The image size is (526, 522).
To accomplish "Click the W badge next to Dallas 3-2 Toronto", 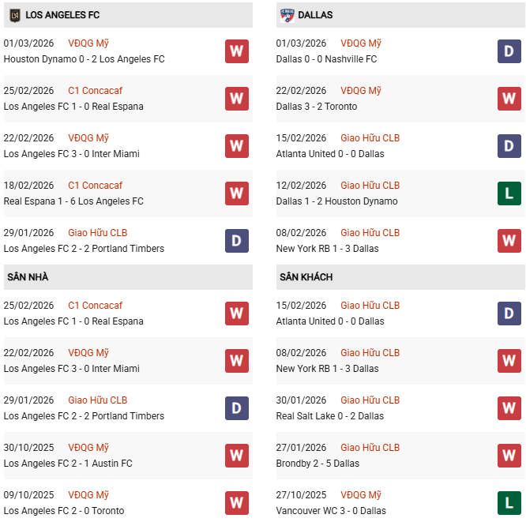I will tap(509, 99).
